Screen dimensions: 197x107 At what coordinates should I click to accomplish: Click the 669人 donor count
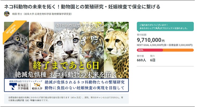point(141,60)
